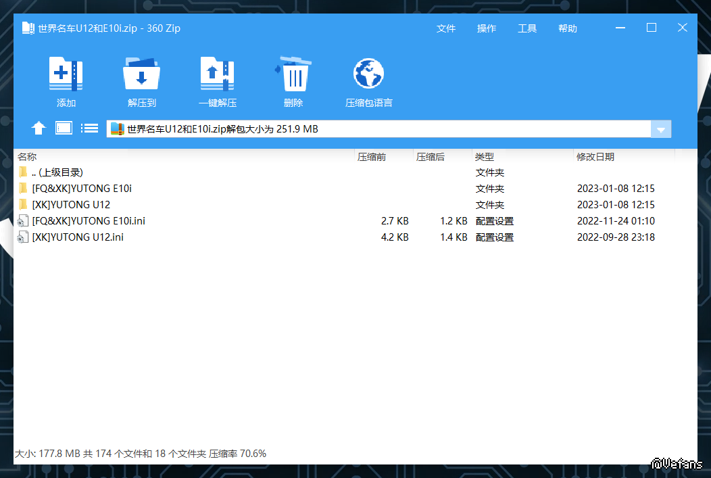Select the [XK]YUTONG U12.ini config file
Viewport: 711px width, 478px height.
pos(78,237)
